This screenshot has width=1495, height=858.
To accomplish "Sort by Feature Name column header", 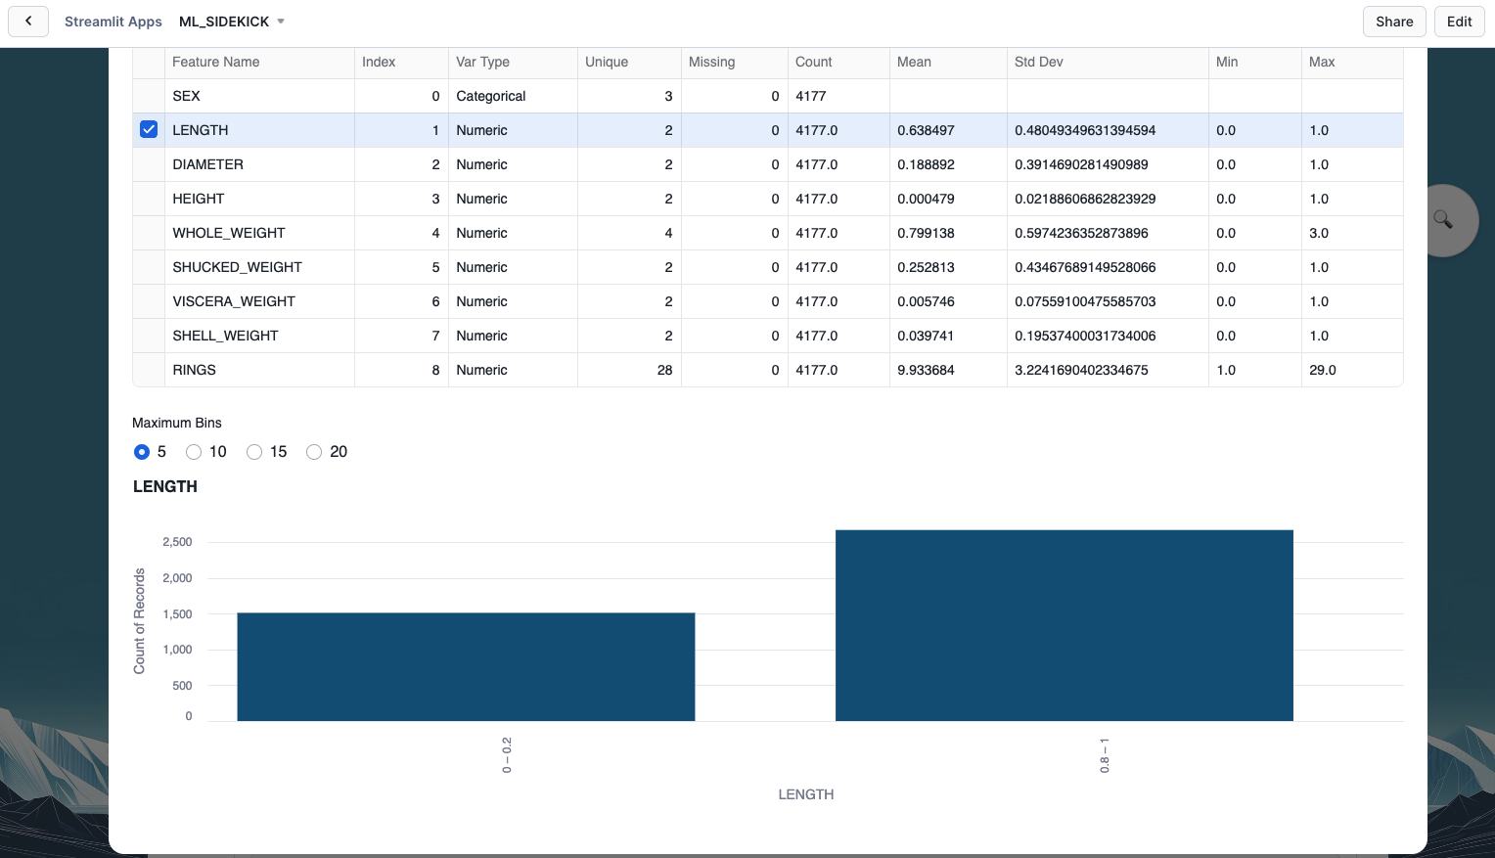I will tap(216, 62).
